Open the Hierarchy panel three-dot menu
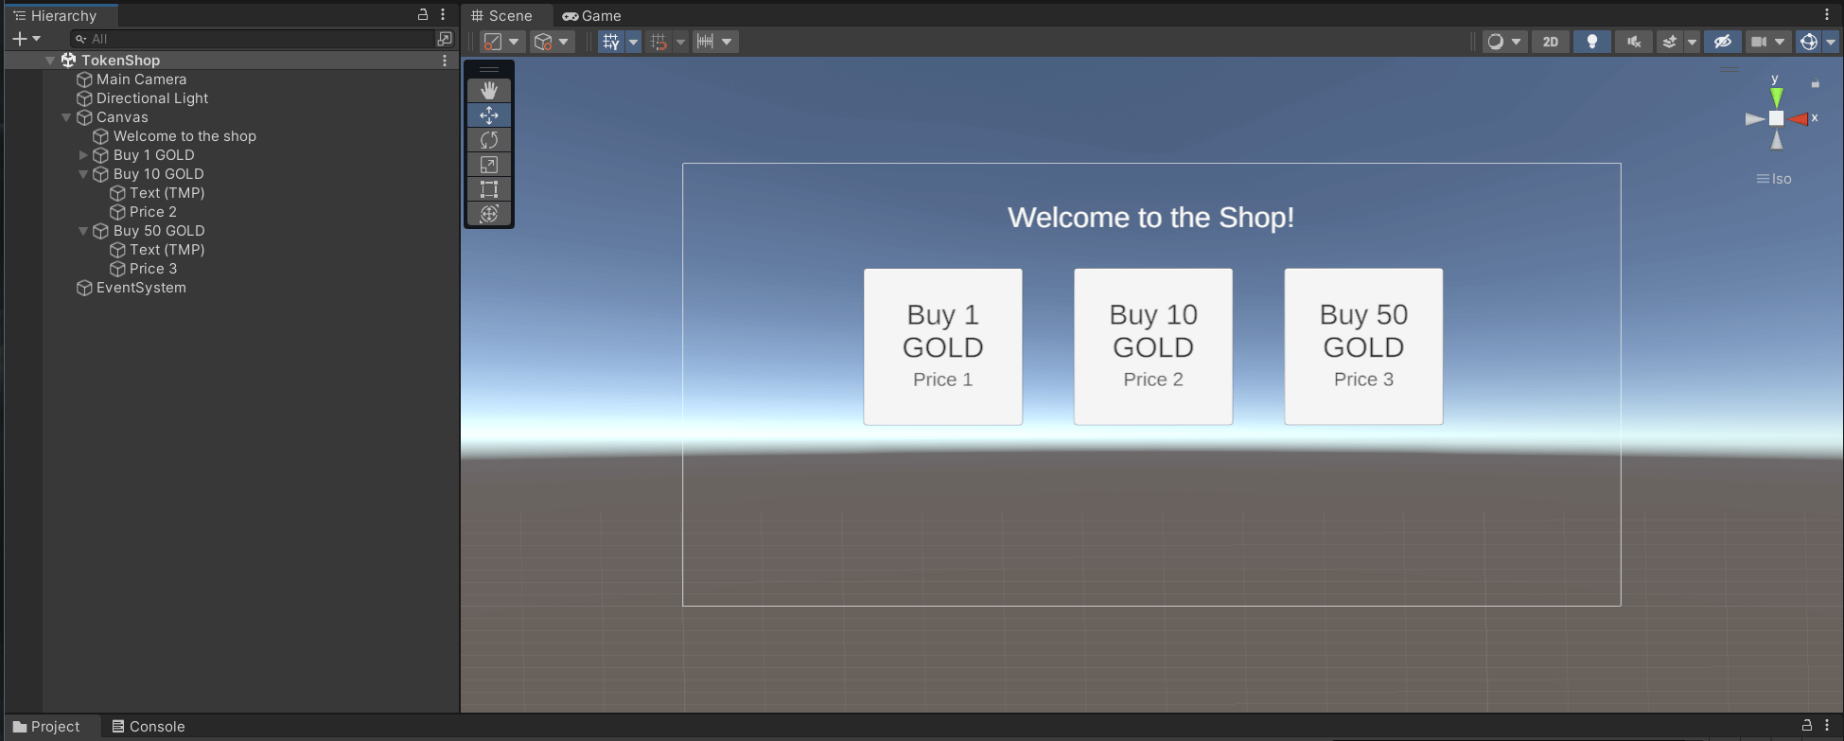1844x741 pixels. (443, 15)
